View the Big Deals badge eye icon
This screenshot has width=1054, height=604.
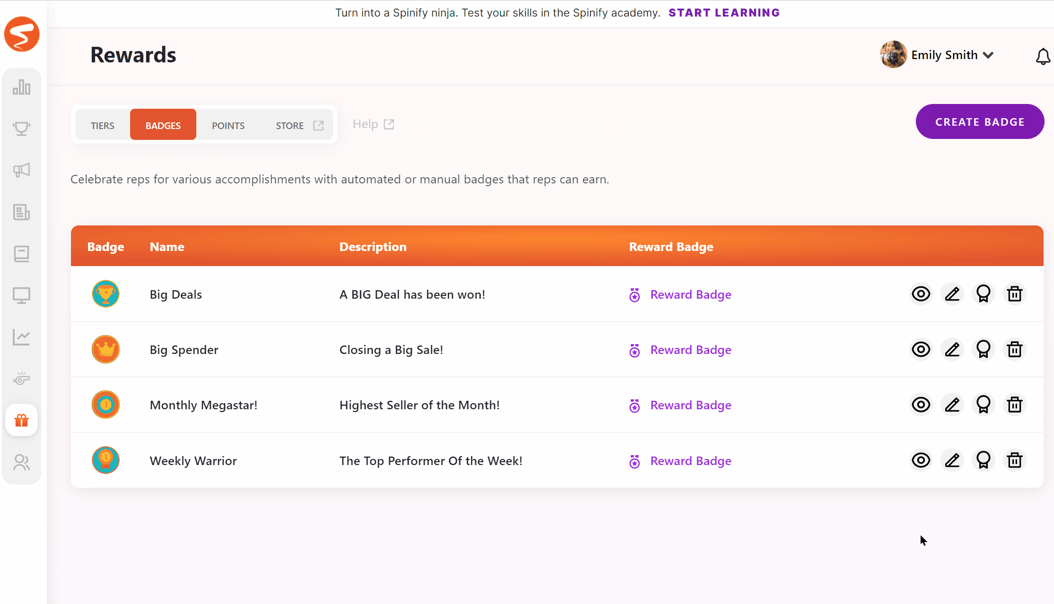(x=921, y=294)
